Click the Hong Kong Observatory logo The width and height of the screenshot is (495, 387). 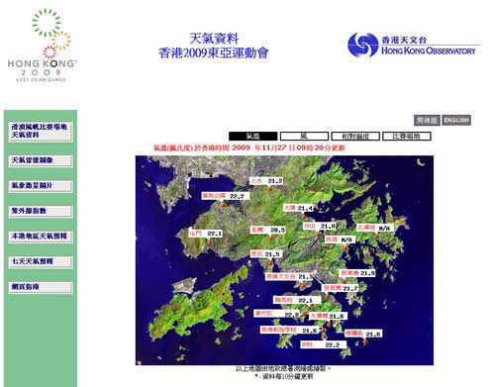tap(414, 45)
